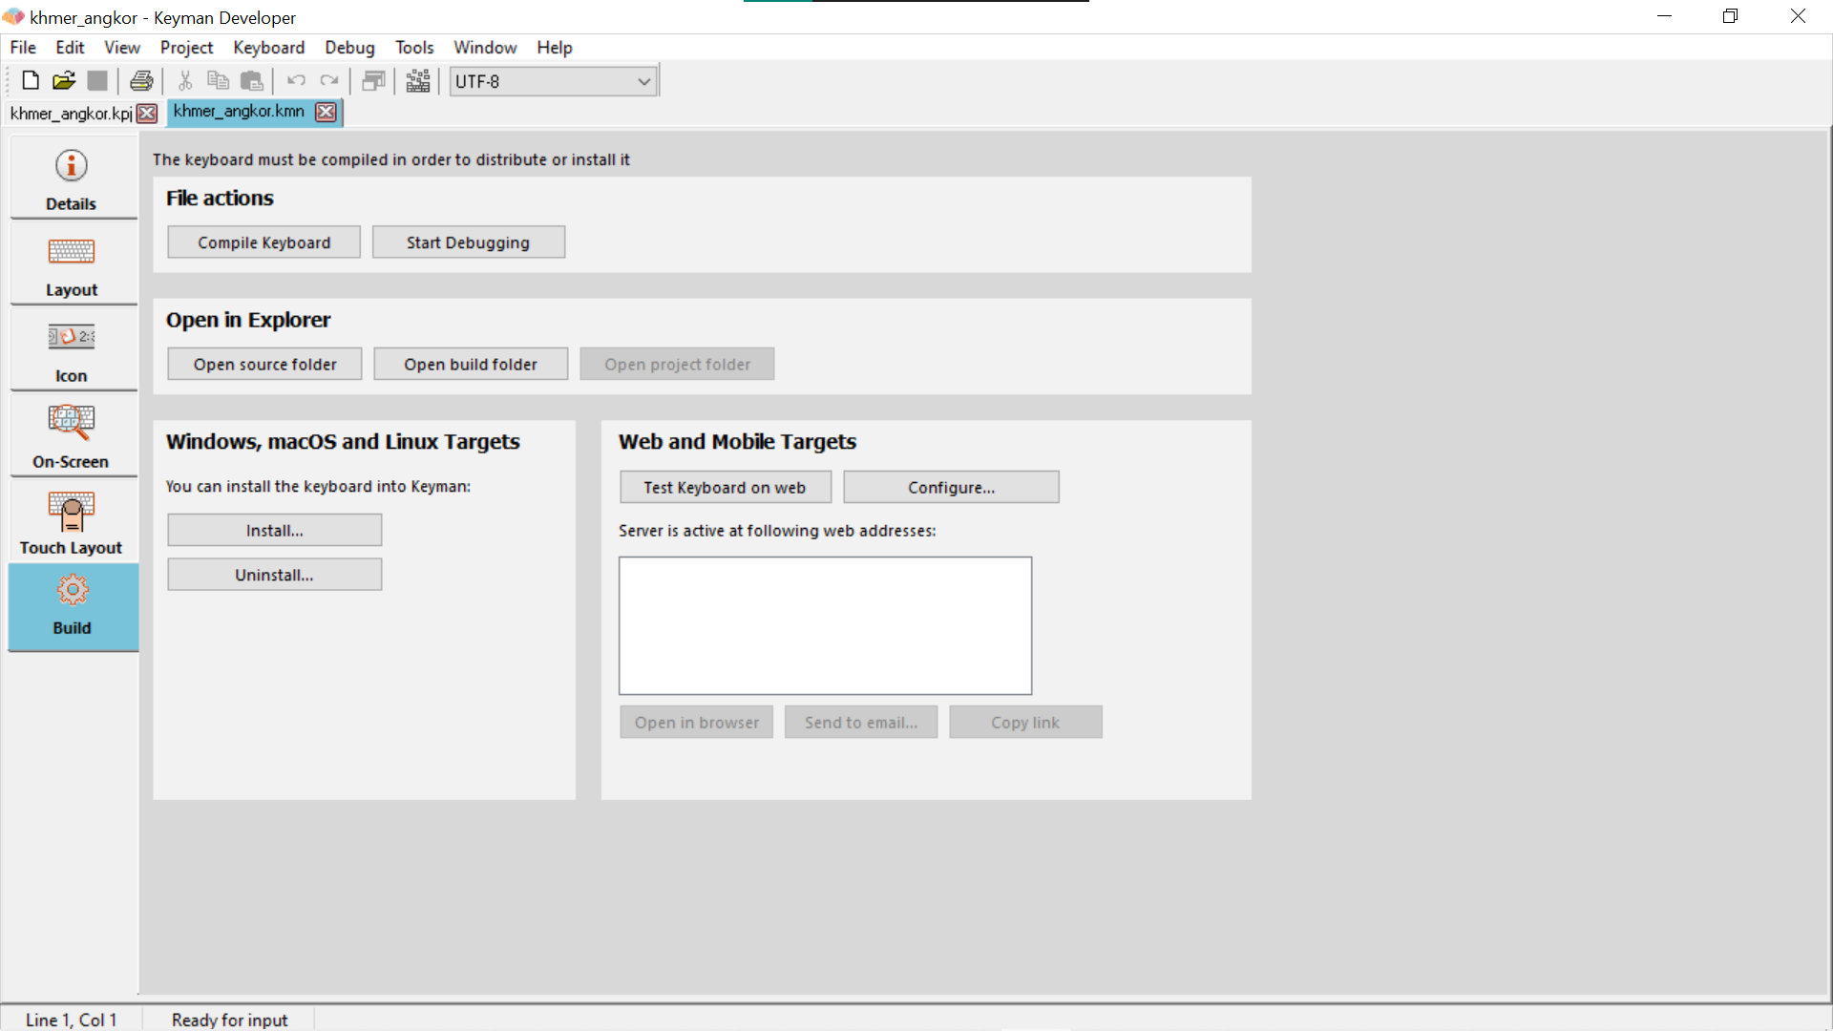The height and width of the screenshot is (1031, 1833).
Task: Select the khmer_angkor.kmn tab
Action: [239, 112]
